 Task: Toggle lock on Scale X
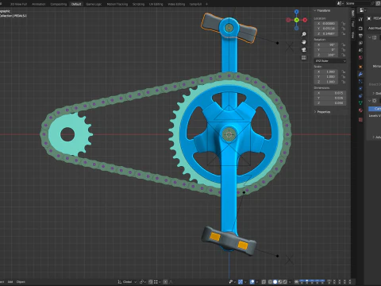pos(344,71)
